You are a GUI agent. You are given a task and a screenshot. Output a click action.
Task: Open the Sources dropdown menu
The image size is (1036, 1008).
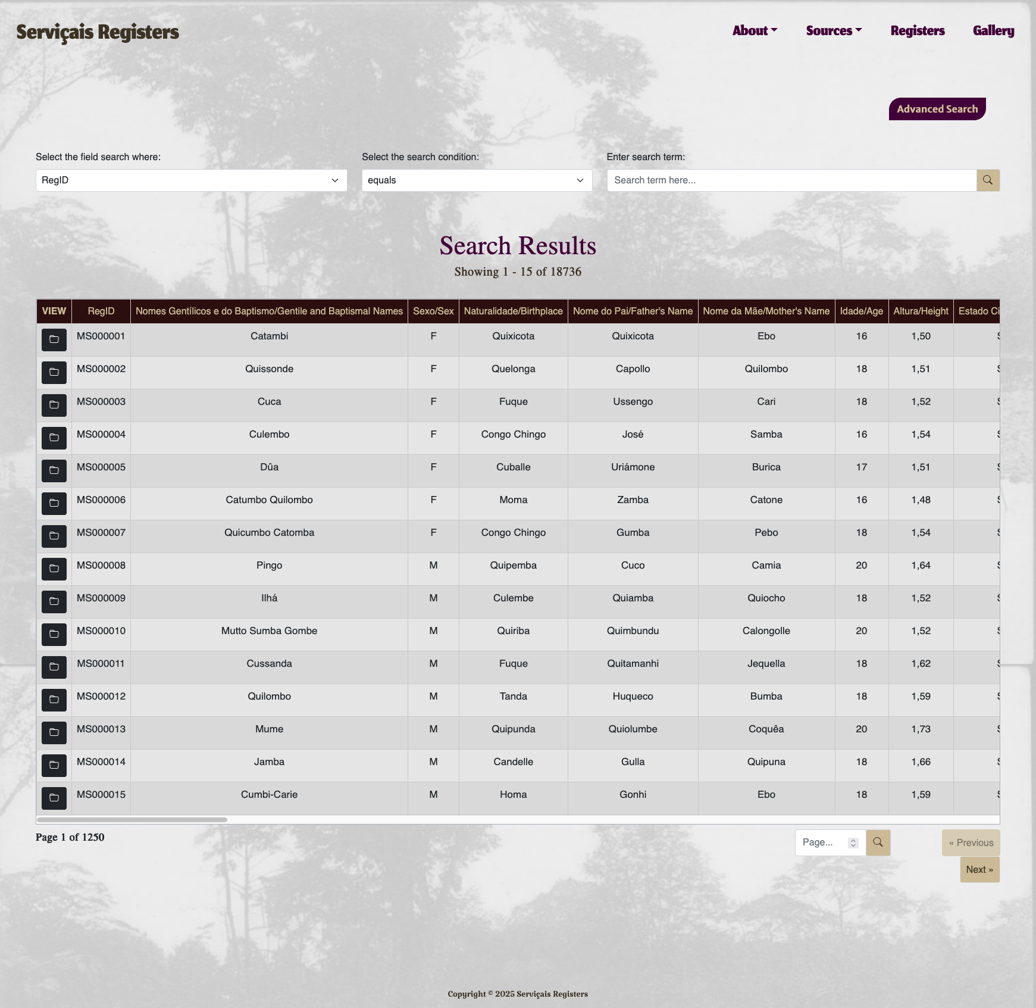(834, 31)
